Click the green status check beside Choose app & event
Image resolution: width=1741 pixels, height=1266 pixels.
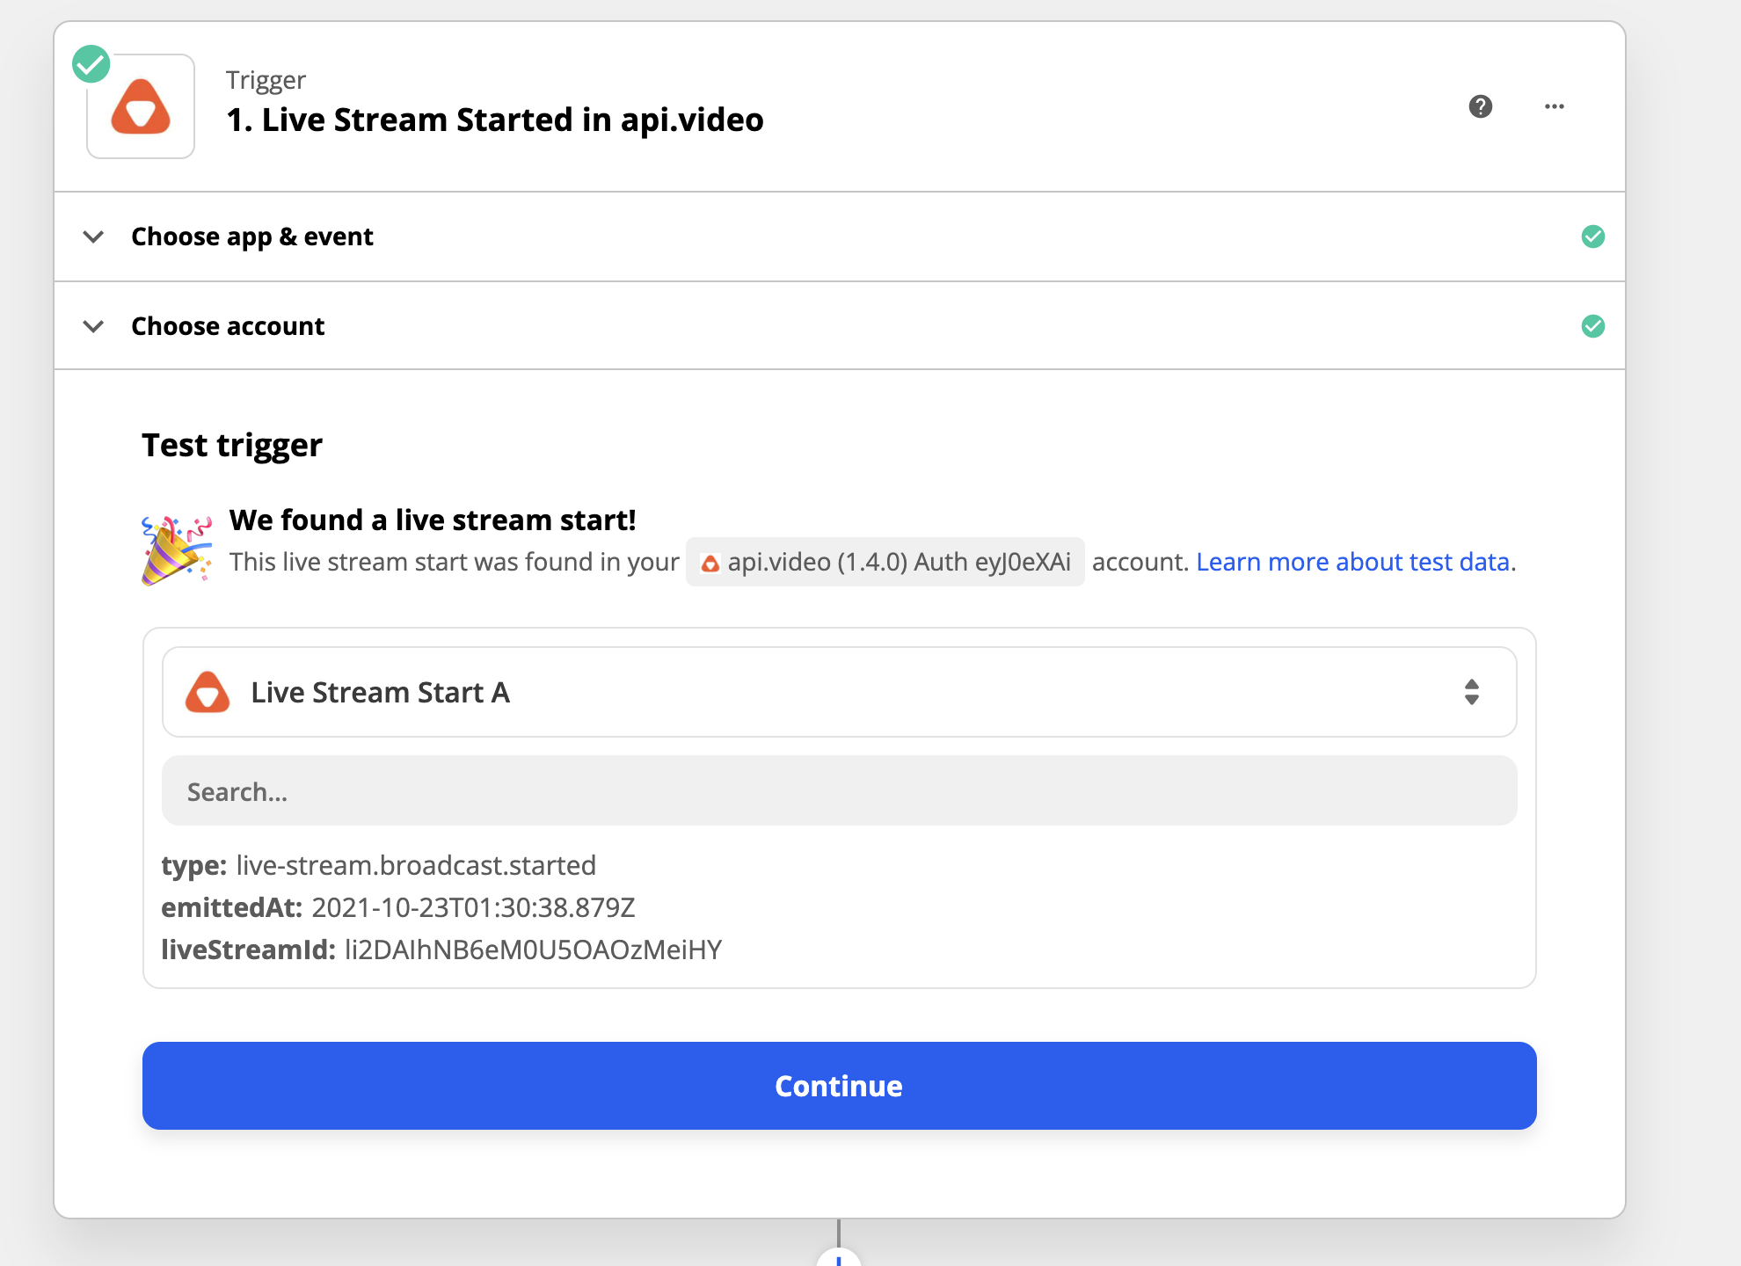coord(1594,236)
